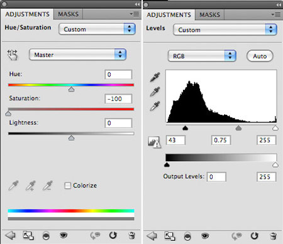This screenshot has width=283, height=244.
Task: Select Adjustments tab in Levels panel
Action: (x=169, y=15)
